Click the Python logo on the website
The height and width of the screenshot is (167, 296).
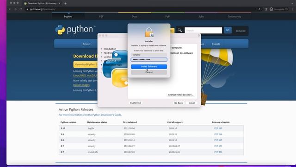75,30
